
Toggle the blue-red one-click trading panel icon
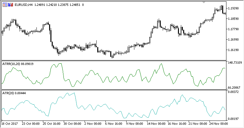click(x=11, y=5)
